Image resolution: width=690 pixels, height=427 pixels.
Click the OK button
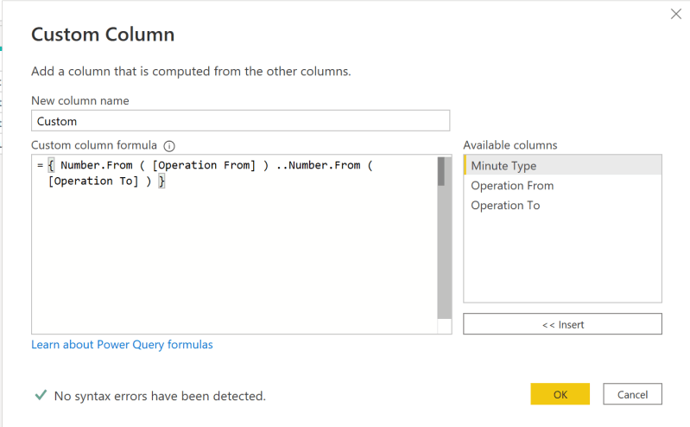tap(560, 394)
